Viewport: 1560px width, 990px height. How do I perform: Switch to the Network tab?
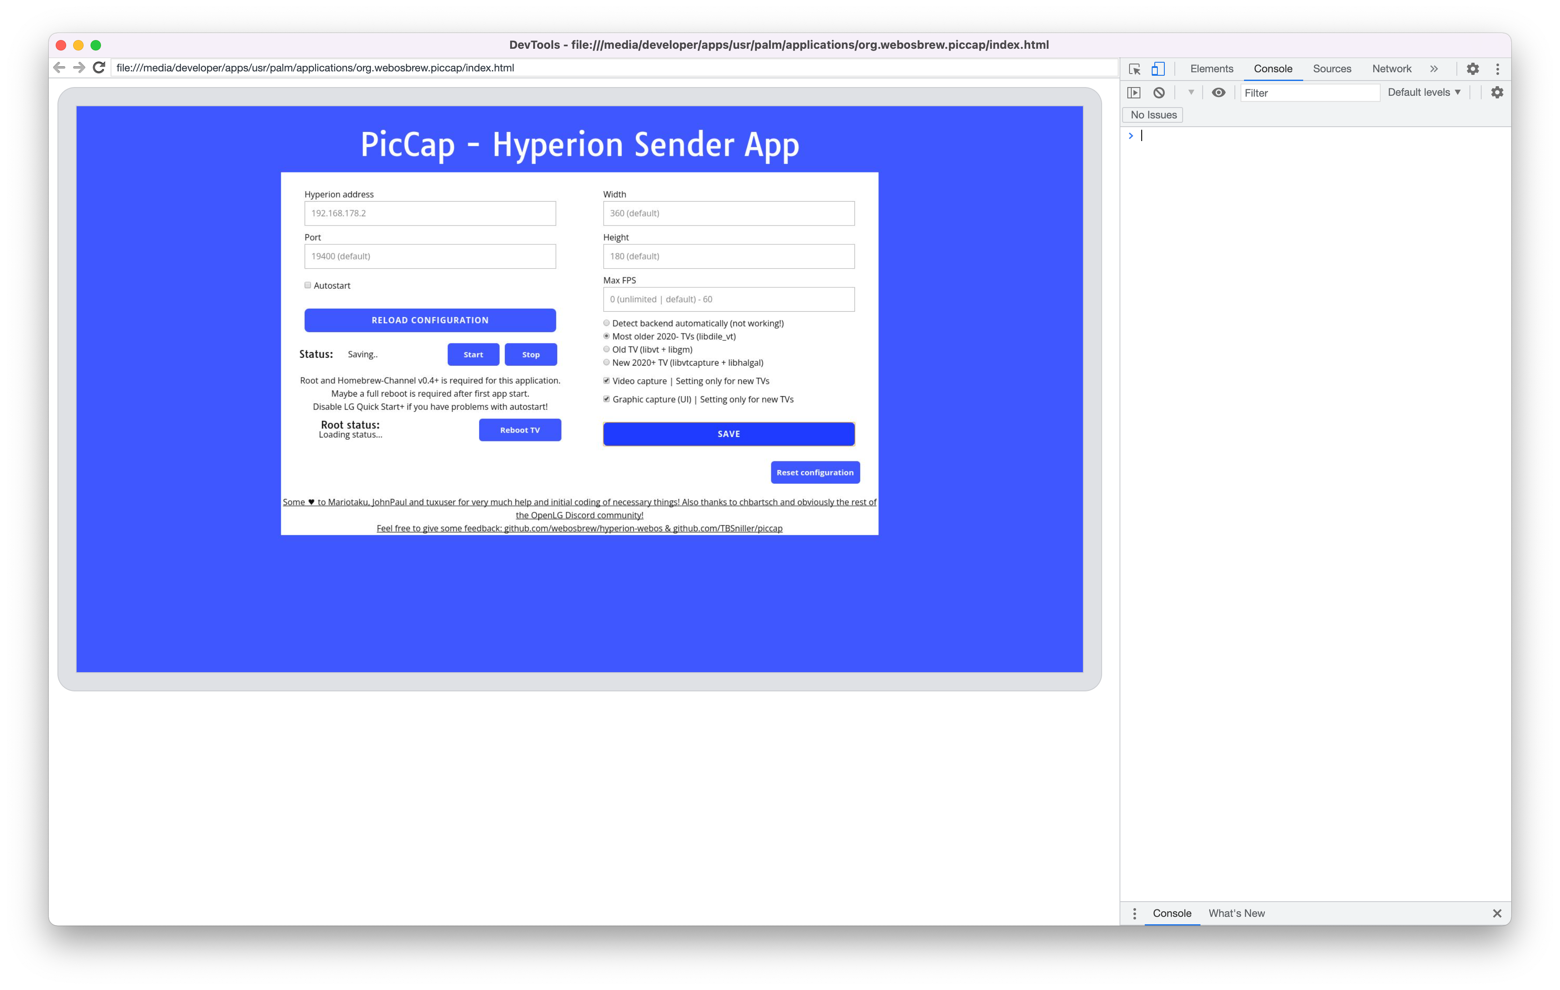pos(1392,69)
